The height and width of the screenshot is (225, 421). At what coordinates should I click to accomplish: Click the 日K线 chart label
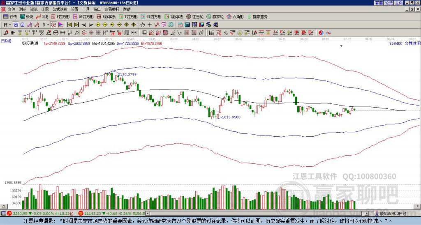[6, 41]
